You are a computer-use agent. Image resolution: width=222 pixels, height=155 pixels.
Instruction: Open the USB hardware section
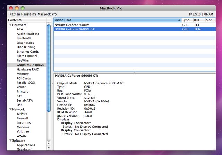click(x=19, y=105)
